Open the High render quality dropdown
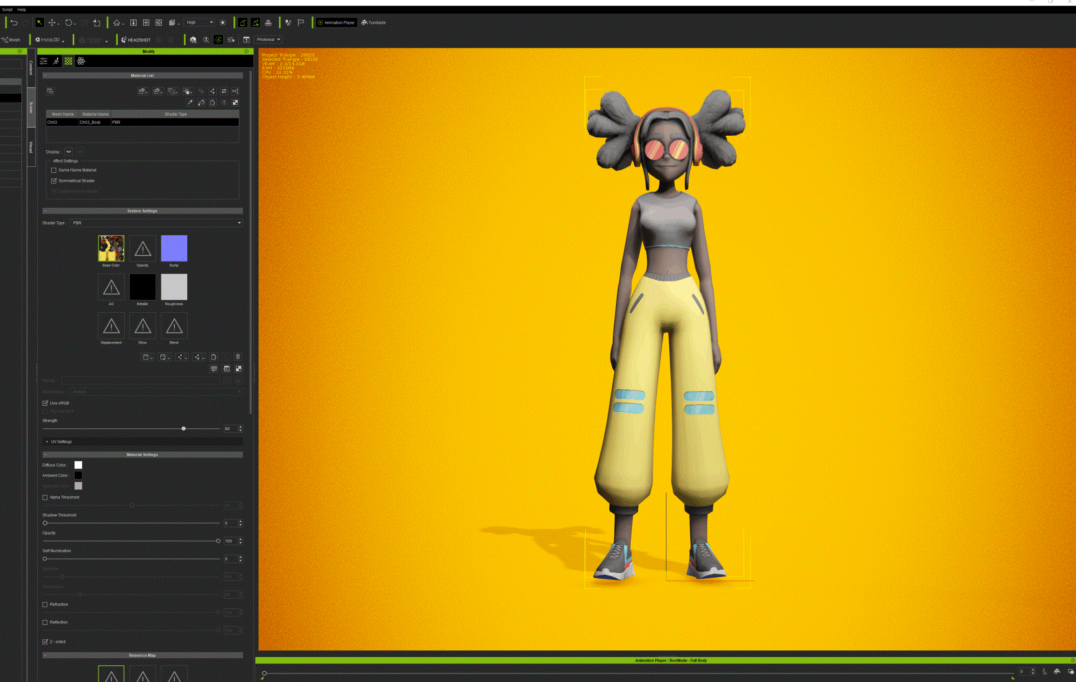 click(200, 23)
